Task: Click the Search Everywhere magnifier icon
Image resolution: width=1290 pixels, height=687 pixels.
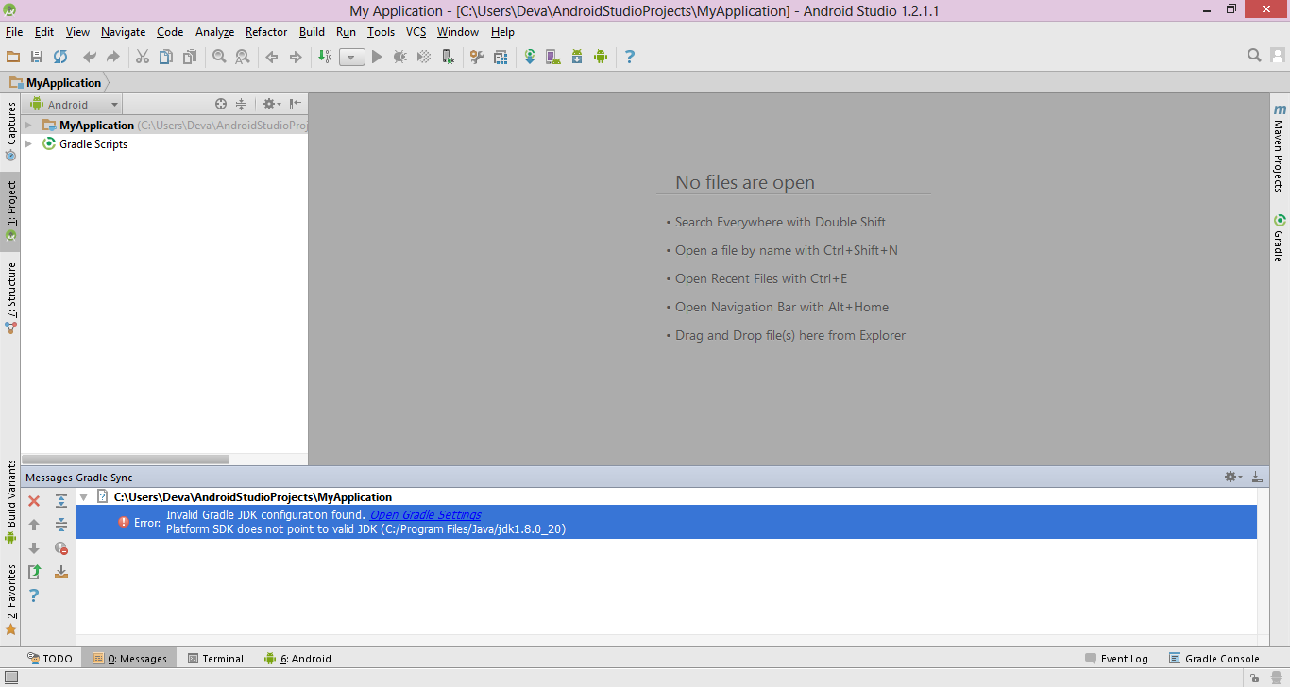Action: [1254, 56]
